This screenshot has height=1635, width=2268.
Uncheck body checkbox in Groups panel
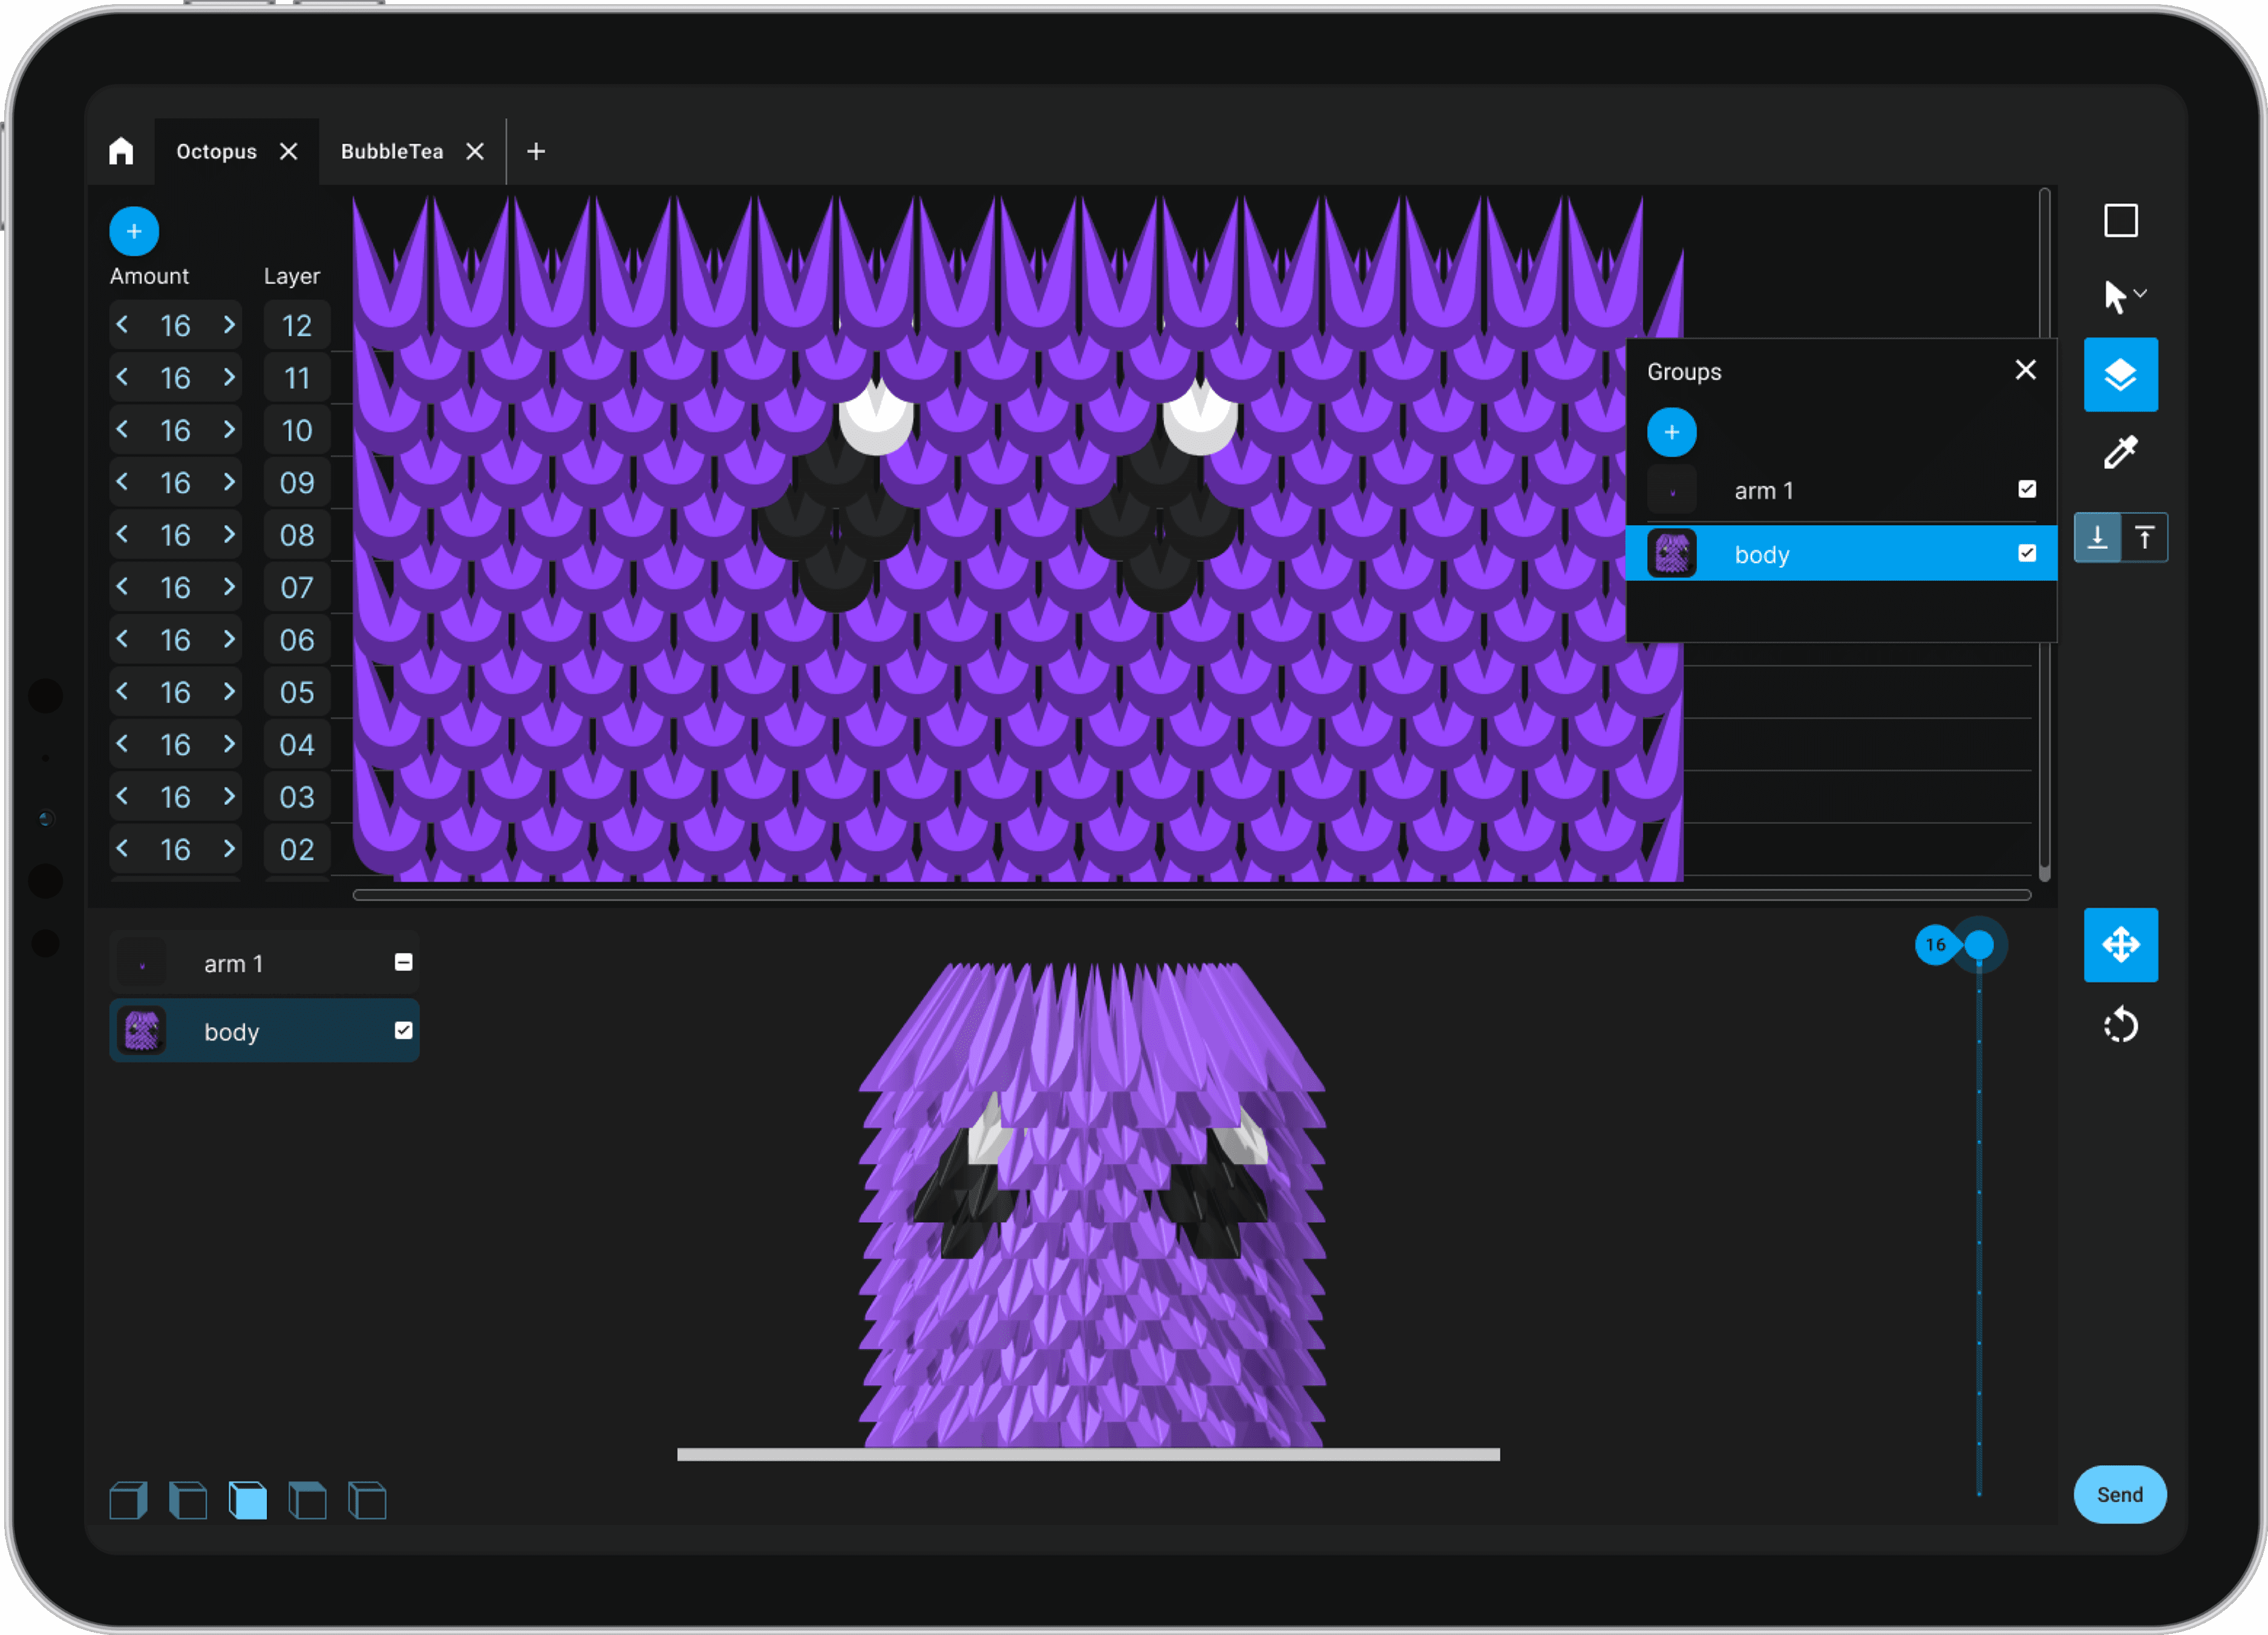click(2026, 554)
